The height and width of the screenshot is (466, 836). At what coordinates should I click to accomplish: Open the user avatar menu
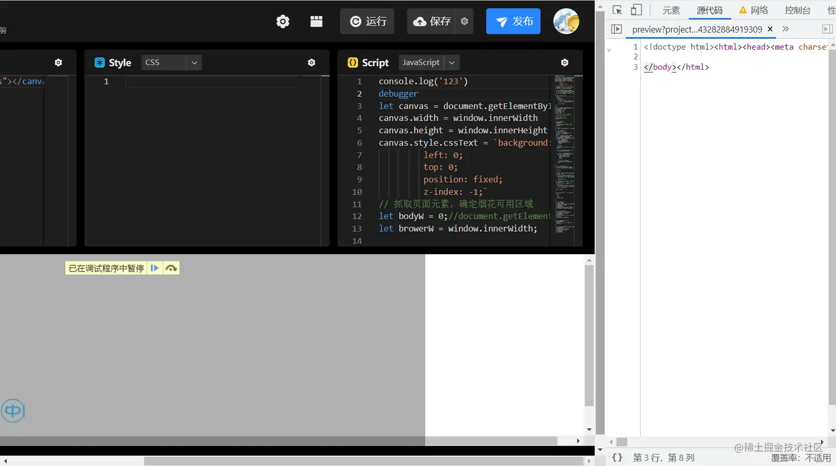(x=566, y=22)
